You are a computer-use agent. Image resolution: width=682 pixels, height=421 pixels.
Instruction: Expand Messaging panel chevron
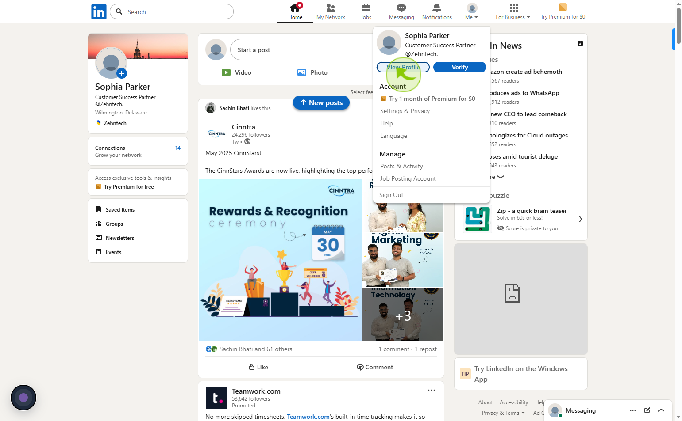[x=661, y=410]
